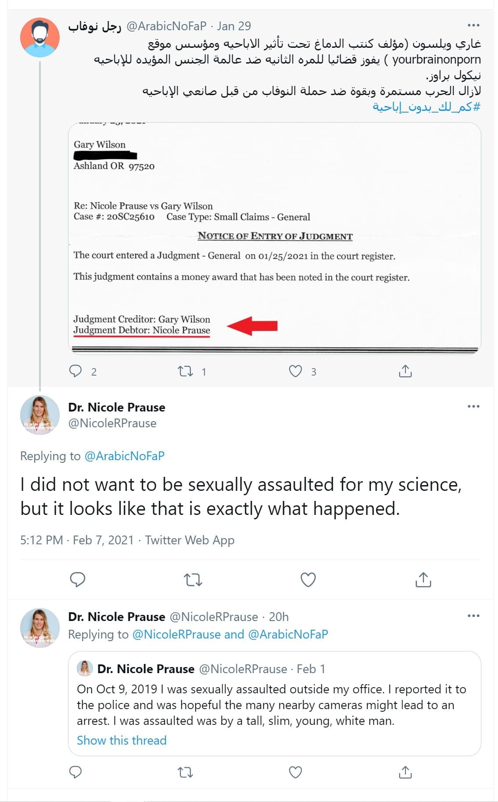Retweet the main Feb 7, 2021 tweet

coord(193,580)
